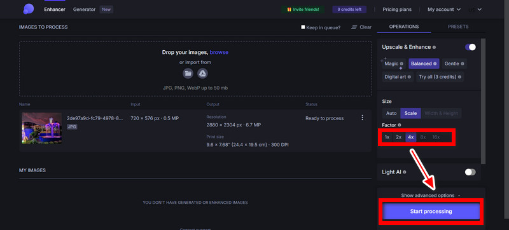The image size is (509, 230).
Task: Click the info icon next to Factor
Action: (400, 125)
